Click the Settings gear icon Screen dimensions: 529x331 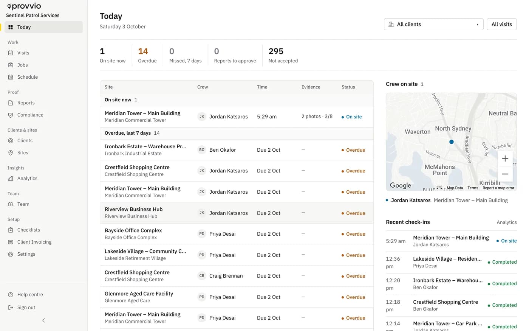pyautogui.click(x=11, y=254)
